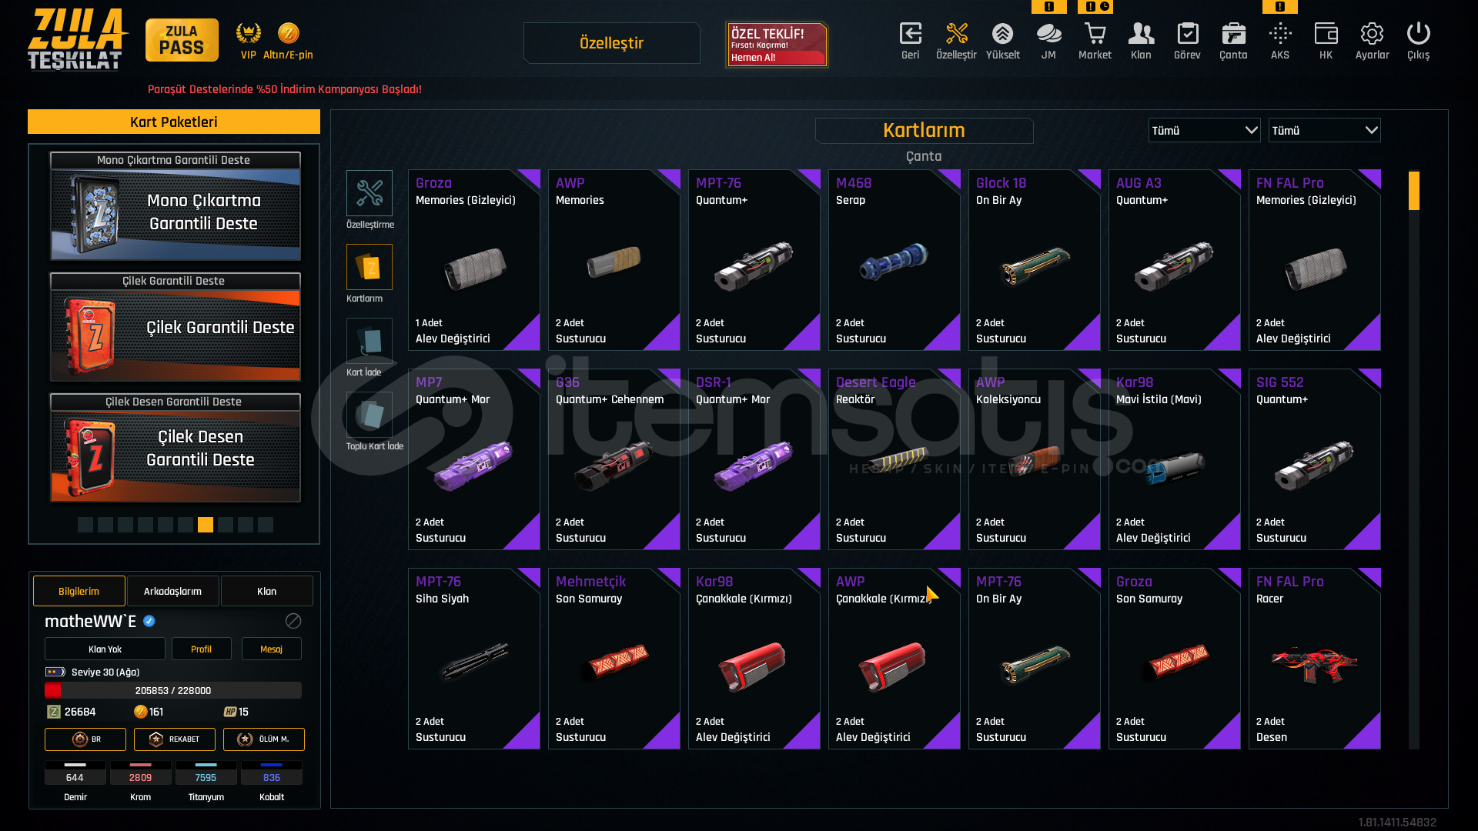This screenshot has width=1478, height=831.
Task: Click the Profil button
Action: tap(201, 649)
